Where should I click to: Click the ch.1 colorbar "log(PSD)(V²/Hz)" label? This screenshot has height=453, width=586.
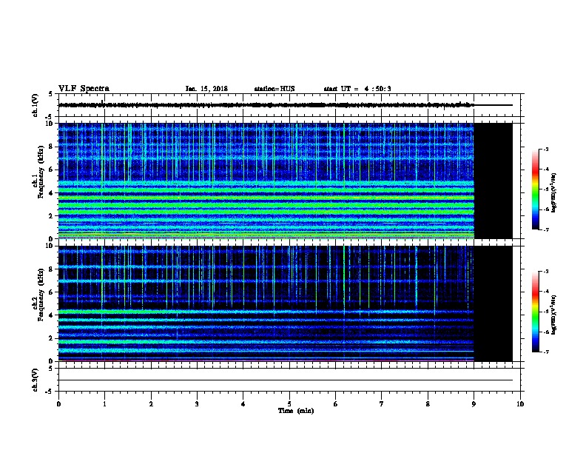(x=554, y=193)
